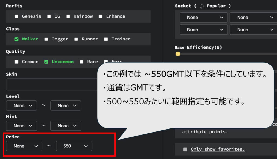Click the Socket section heading

point(183,6)
